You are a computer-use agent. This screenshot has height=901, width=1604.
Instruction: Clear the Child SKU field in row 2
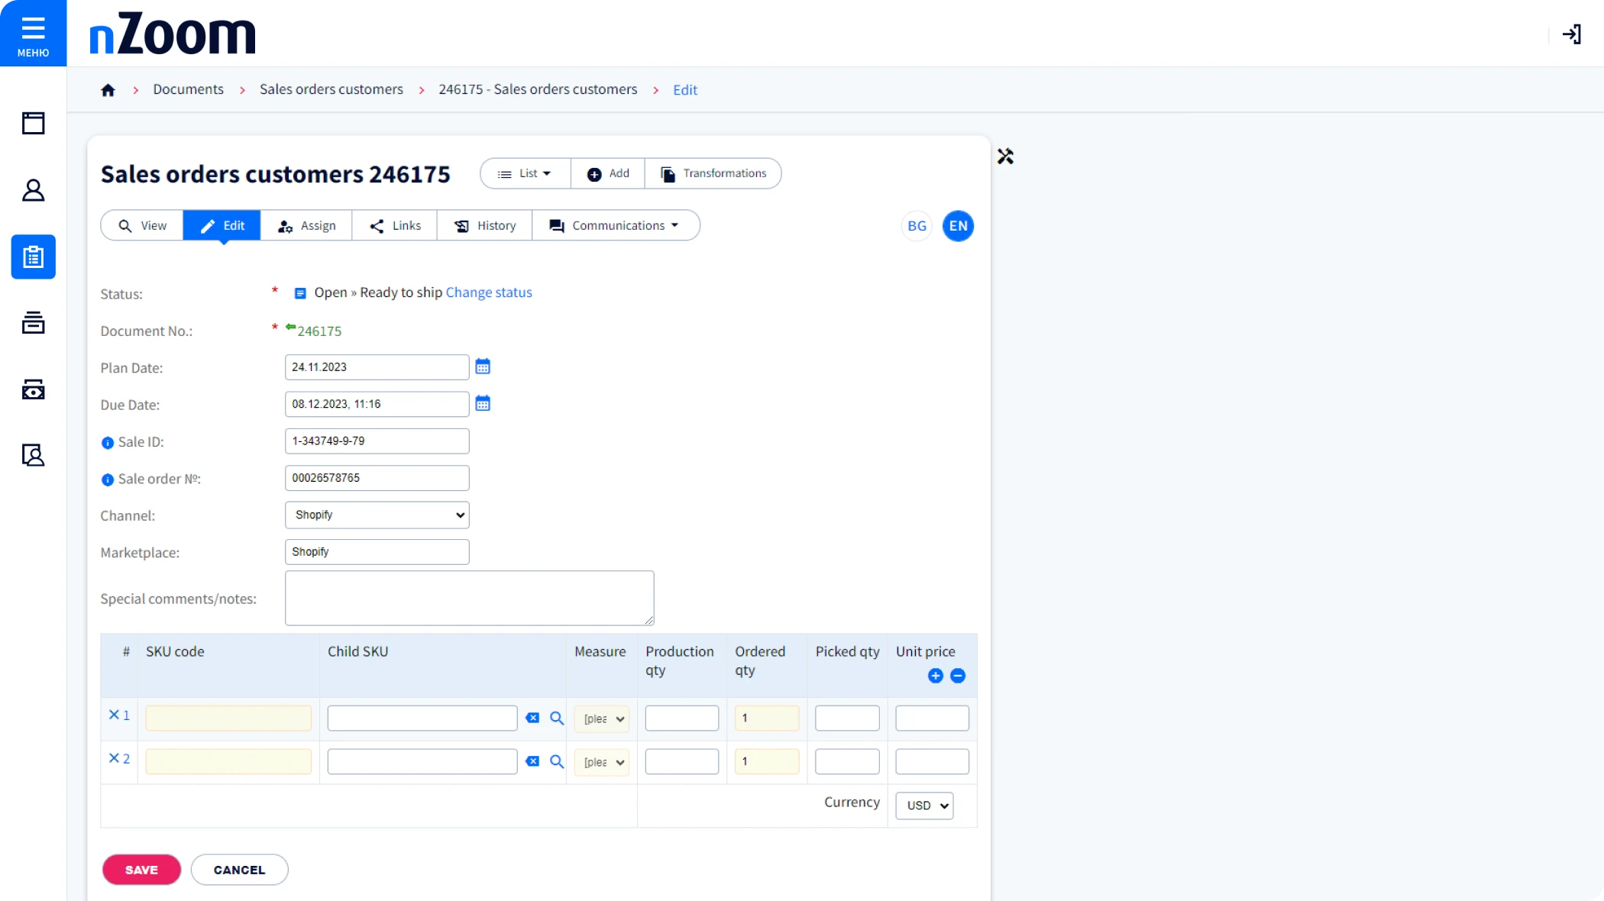click(x=533, y=761)
